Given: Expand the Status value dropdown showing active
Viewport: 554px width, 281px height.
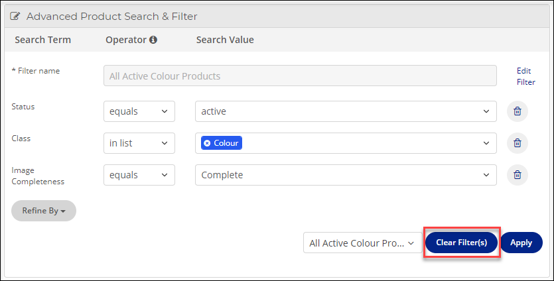Looking at the screenshot, I should point(346,111).
